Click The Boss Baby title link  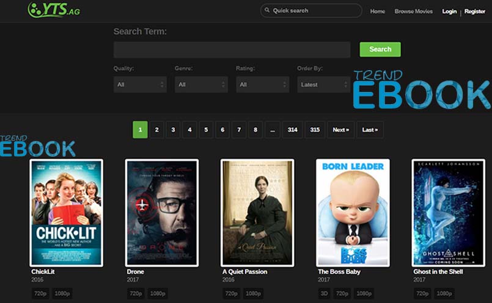pyautogui.click(x=339, y=272)
